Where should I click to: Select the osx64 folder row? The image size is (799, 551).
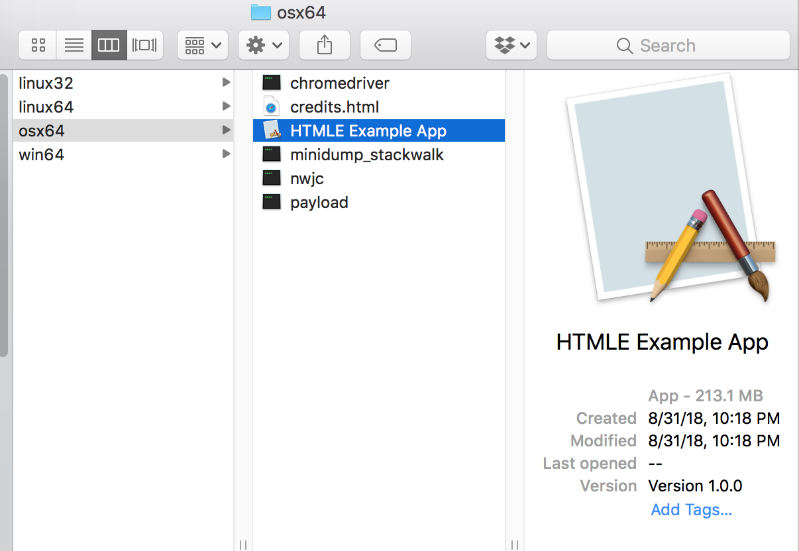click(x=123, y=130)
